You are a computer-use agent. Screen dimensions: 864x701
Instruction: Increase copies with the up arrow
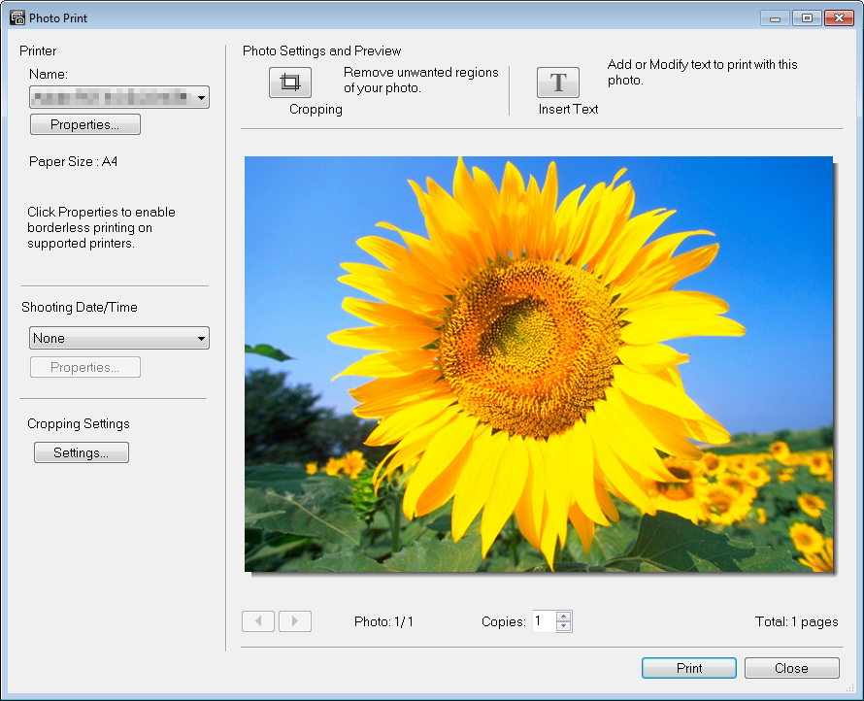click(563, 617)
